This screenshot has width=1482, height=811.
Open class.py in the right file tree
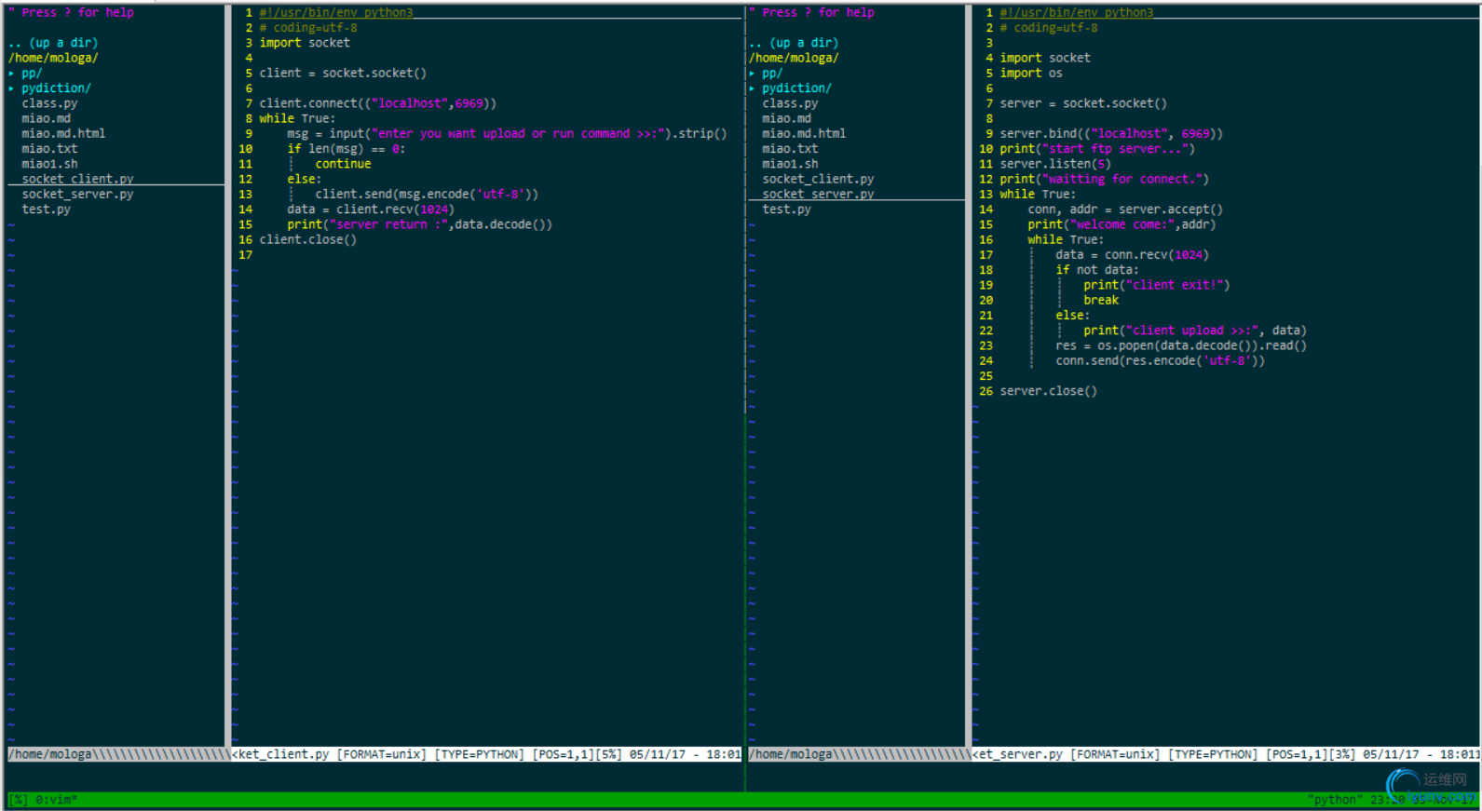790,103
